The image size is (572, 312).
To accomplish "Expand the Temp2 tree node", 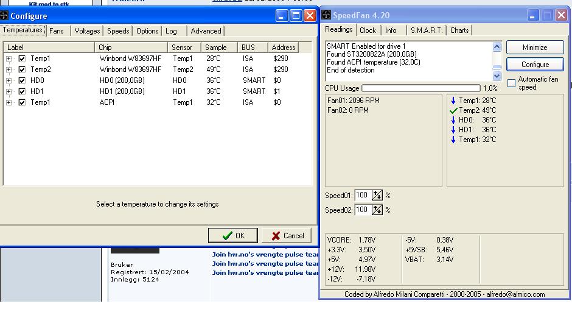I will coord(9,69).
